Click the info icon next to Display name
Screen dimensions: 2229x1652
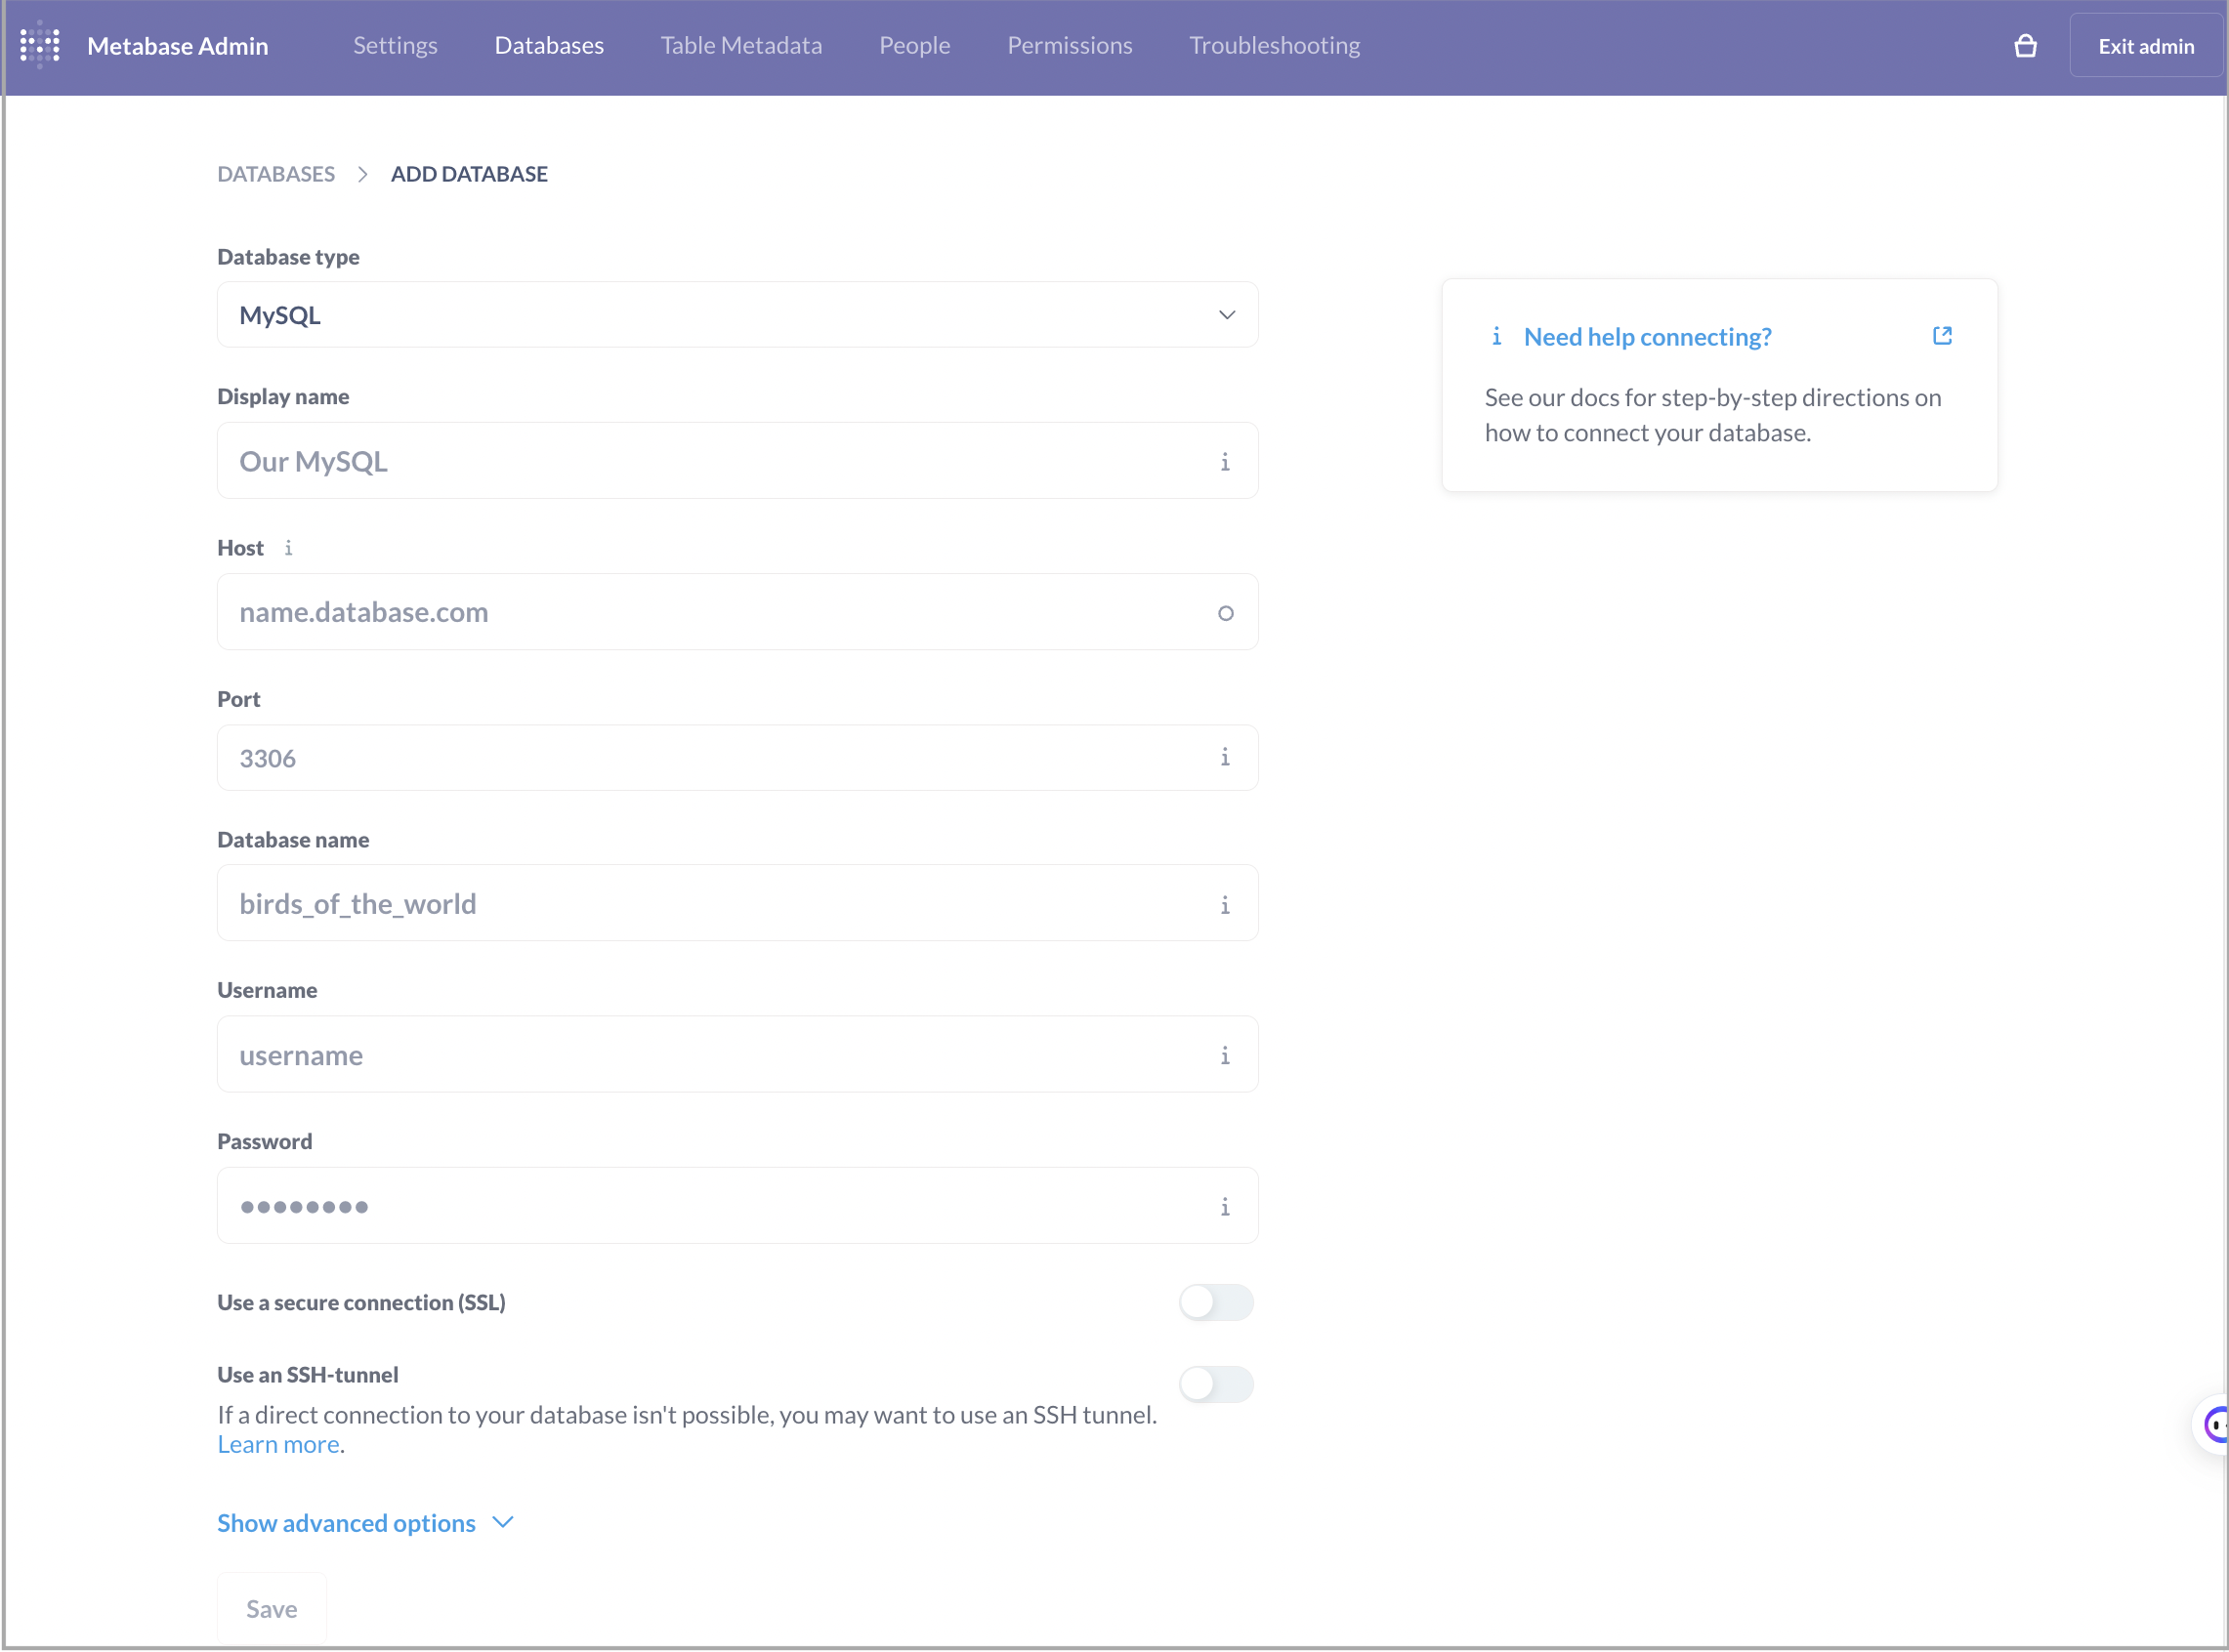1226,460
